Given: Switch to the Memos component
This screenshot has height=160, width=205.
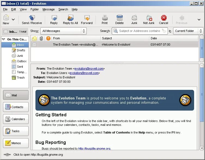Looking at the screenshot, I should [16, 143].
